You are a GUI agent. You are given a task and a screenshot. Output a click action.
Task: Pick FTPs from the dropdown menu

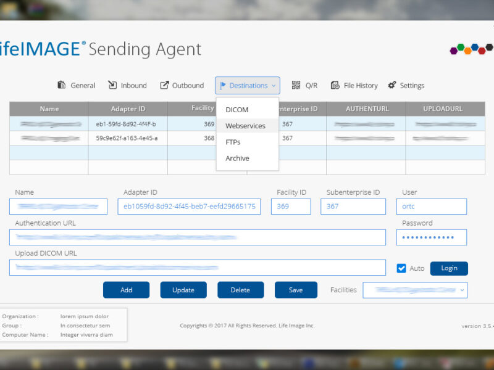tap(248, 142)
